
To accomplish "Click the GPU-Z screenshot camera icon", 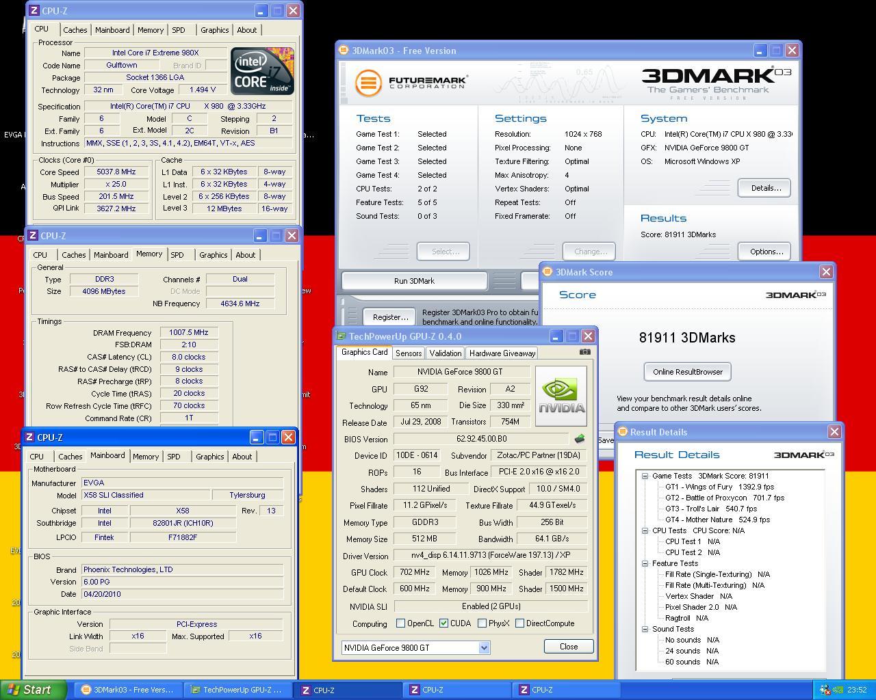I will [584, 352].
